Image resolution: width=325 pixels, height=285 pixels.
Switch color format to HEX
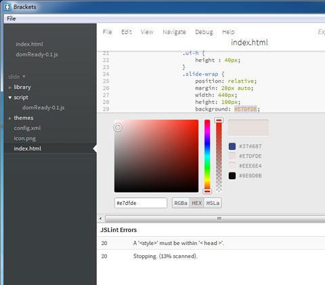coord(196,203)
